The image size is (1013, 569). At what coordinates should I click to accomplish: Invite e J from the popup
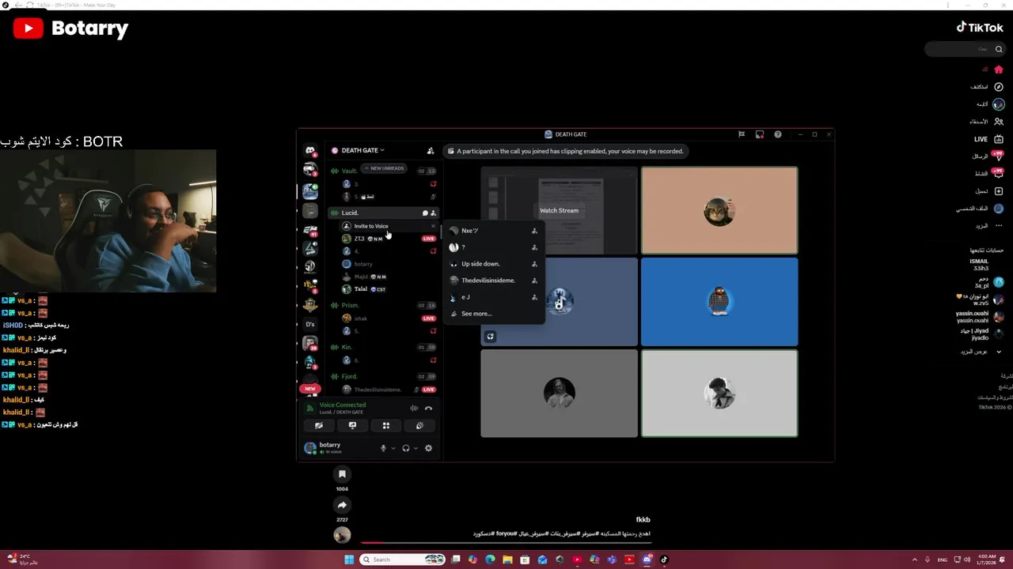pos(494,297)
